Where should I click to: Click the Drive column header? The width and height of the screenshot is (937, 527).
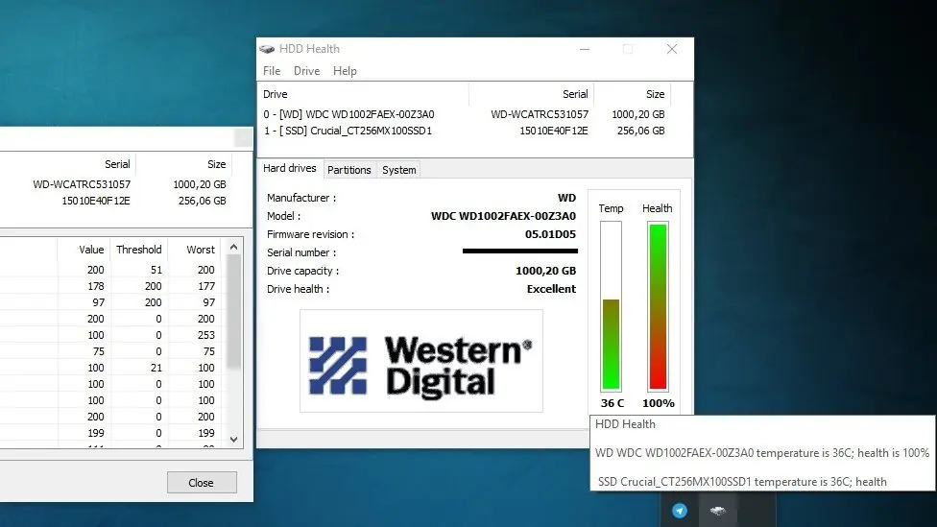pos(363,94)
